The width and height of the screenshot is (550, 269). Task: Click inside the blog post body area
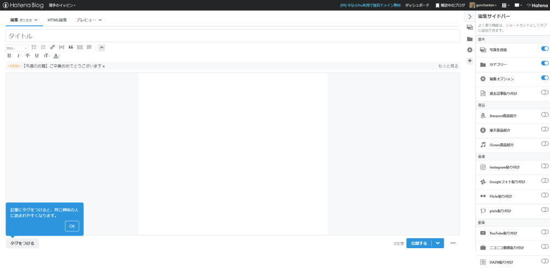tap(233, 153)
